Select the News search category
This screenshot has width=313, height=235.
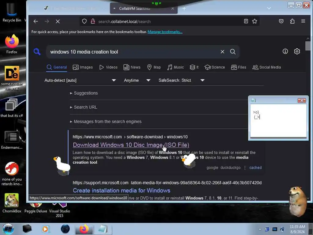tap(132, 67)
